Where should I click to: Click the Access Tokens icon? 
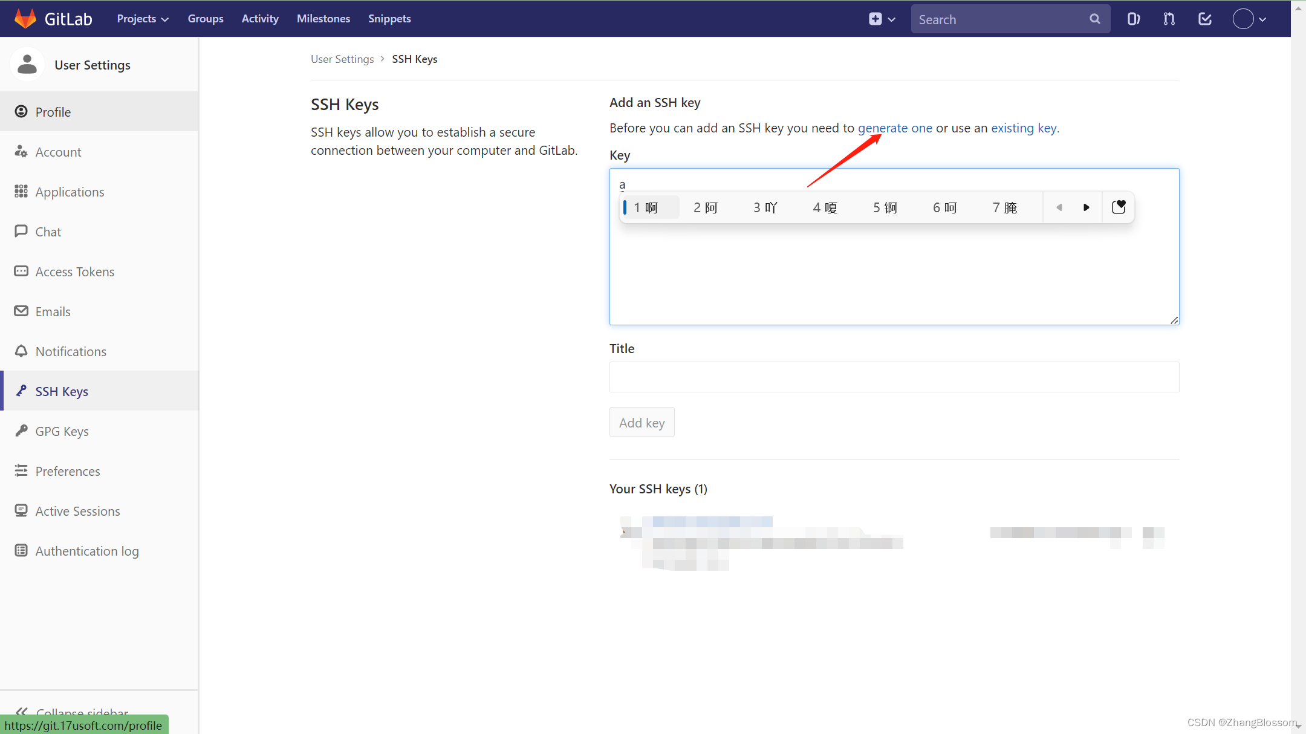click(21, 271)
